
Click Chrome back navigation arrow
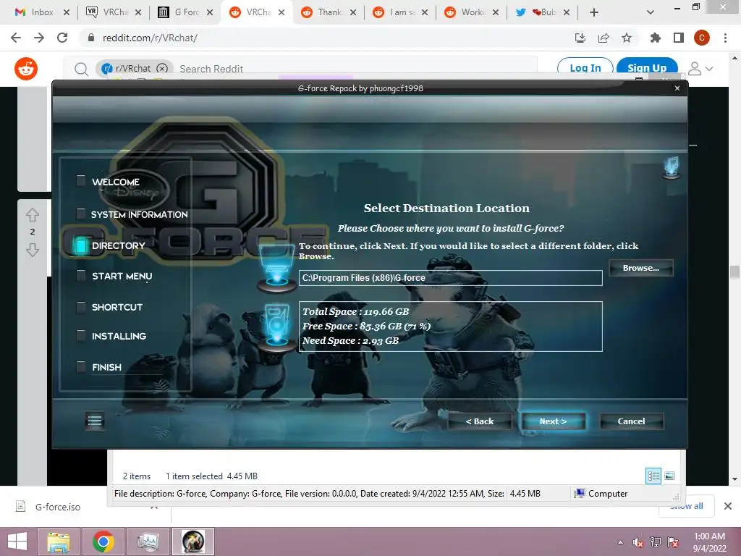click(x=16, y=38)
